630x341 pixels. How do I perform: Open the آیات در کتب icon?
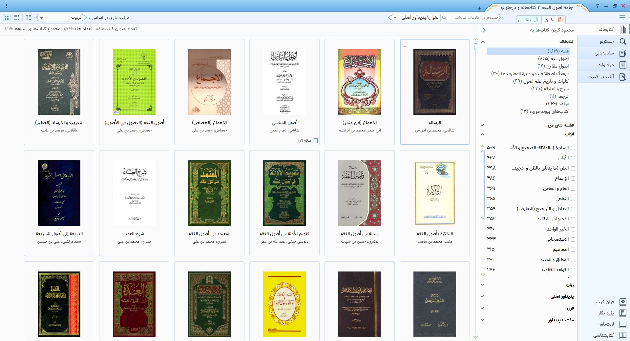point(623,77)
